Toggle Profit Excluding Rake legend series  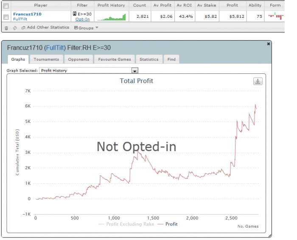[x=126, y=224]
